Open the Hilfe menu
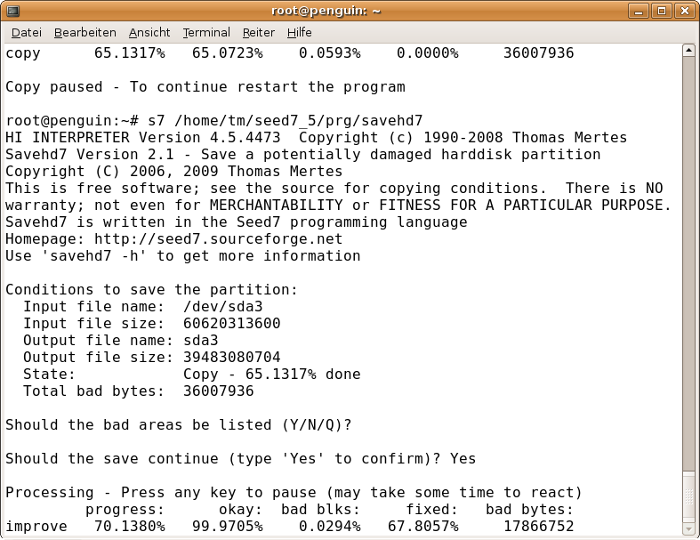Viewport: 700px width, 540px height. point(299,33)
